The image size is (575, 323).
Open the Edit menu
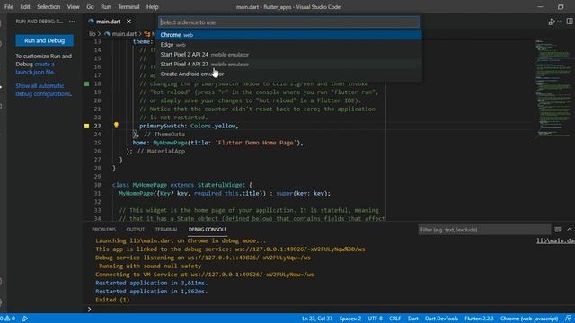pos(25,7)
